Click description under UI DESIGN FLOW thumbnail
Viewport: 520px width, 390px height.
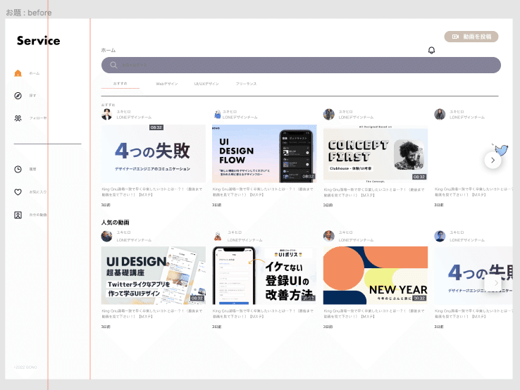coord(263,192)
